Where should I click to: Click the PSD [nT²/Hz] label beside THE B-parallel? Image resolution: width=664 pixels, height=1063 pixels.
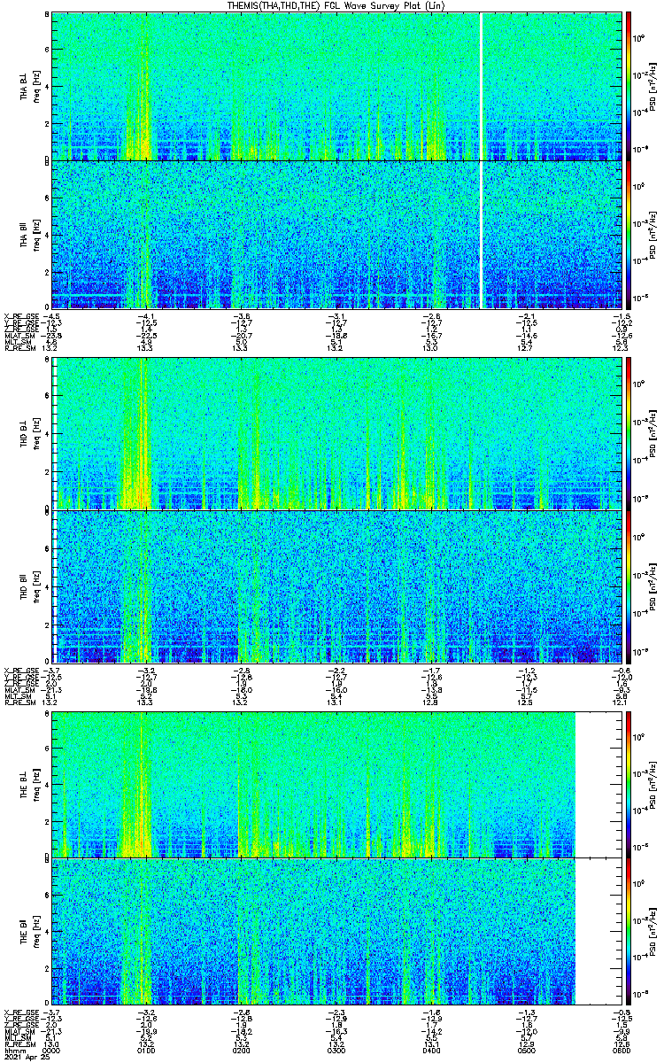click(652, 933)
